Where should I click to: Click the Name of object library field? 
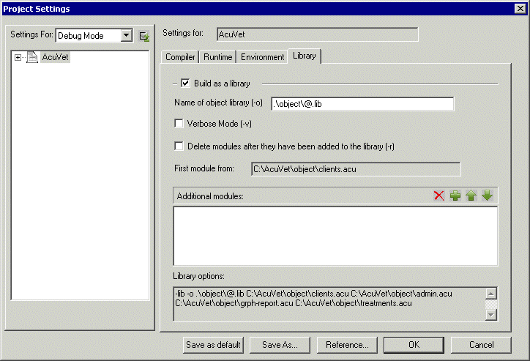pos(362,104)
